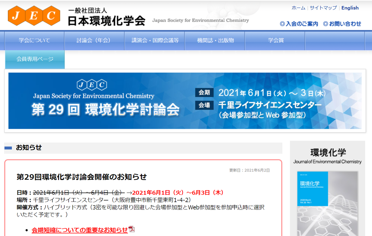This screenshot has height=236, width=372.
Task: Click the orange JEC hexagon logo
Action: pos(34,15)
